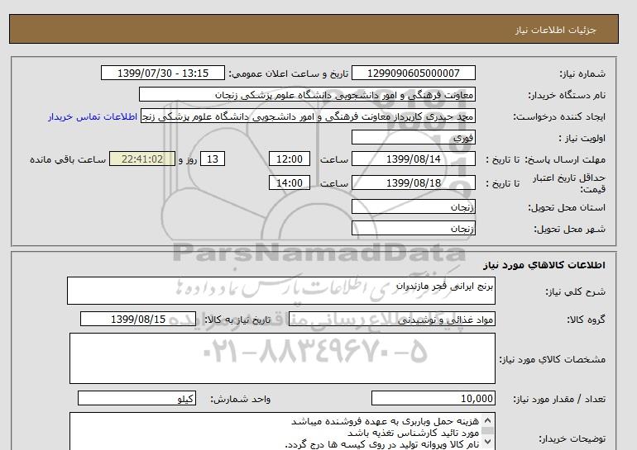
Task: Click the request creator name field
Action: 308,116
